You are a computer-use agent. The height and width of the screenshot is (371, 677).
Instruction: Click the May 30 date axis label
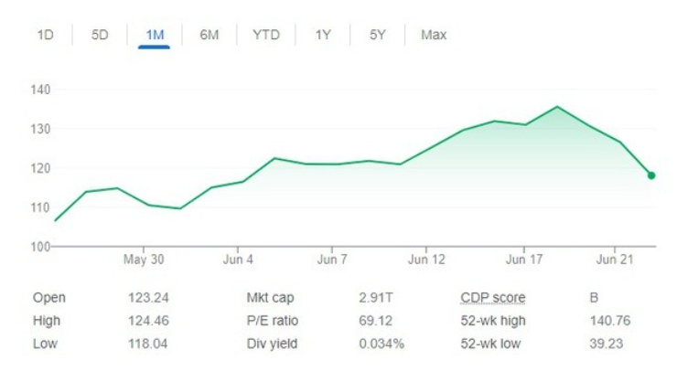[x=144, y=260]
